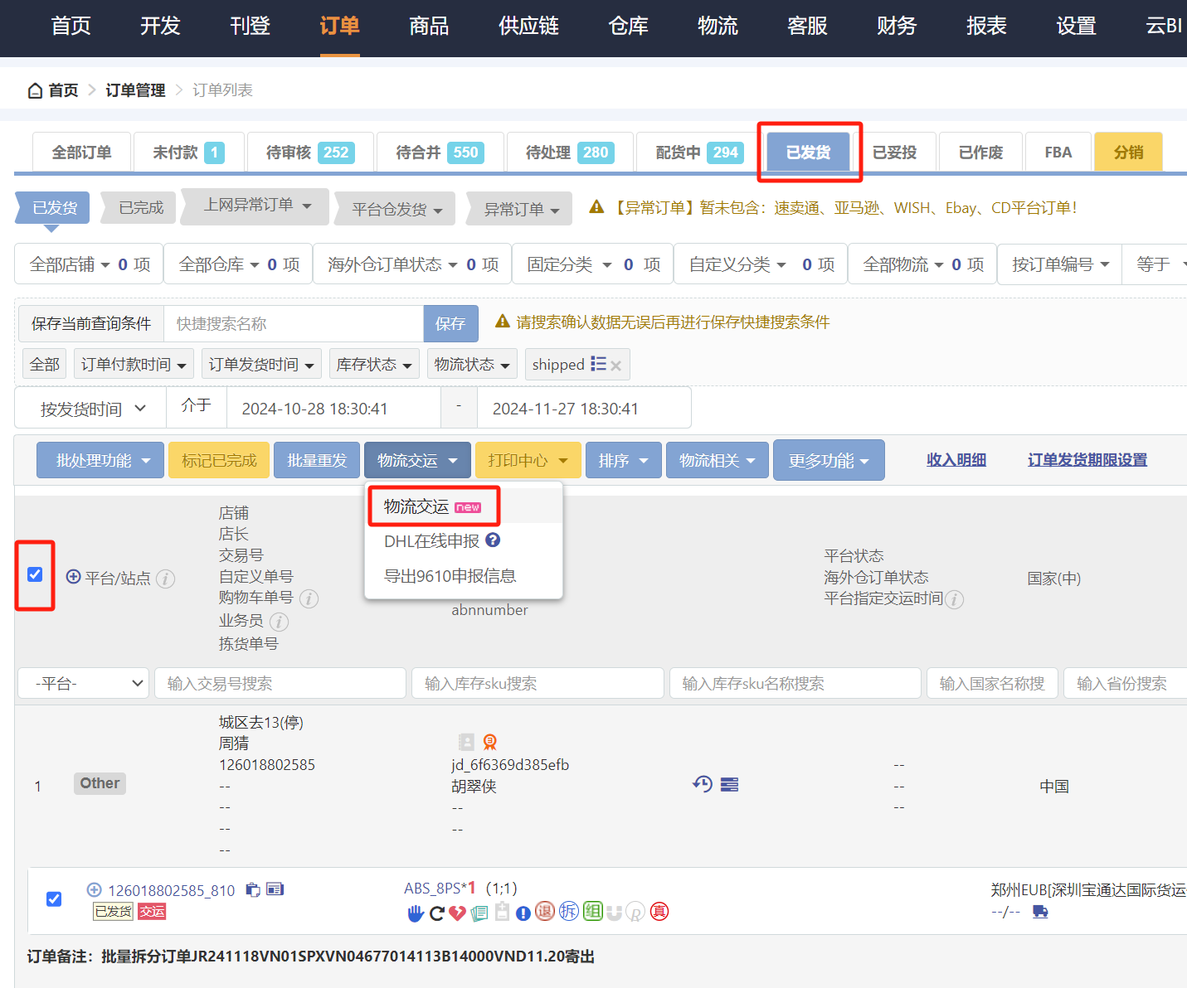Open the 订单发货期限设置 link

pos(1087,459)
